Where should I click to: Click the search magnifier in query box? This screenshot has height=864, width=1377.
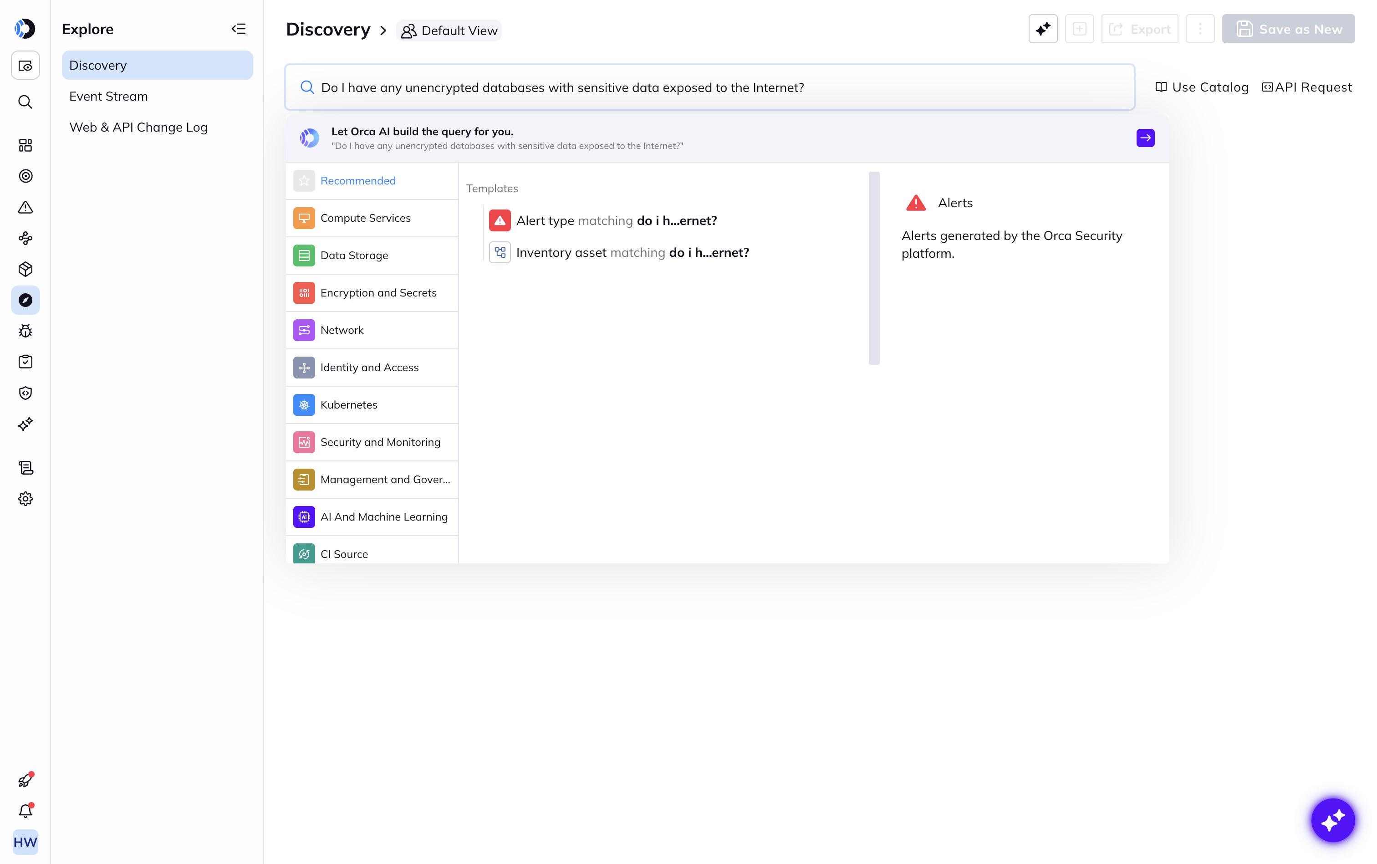click(x=307, y=87)
